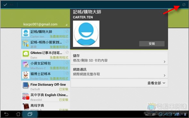Tap the remove icon on 小資女記帳包 row
189x118 pixels.
67,63
